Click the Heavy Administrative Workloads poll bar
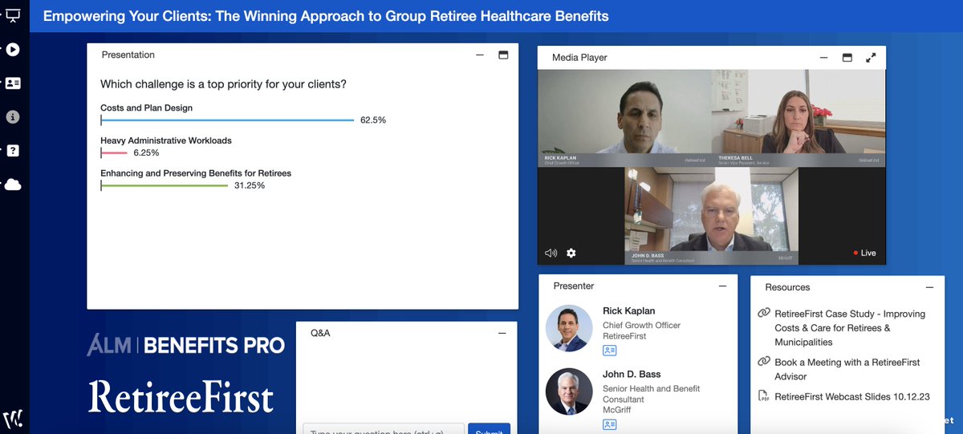 (x=114, y=152)
